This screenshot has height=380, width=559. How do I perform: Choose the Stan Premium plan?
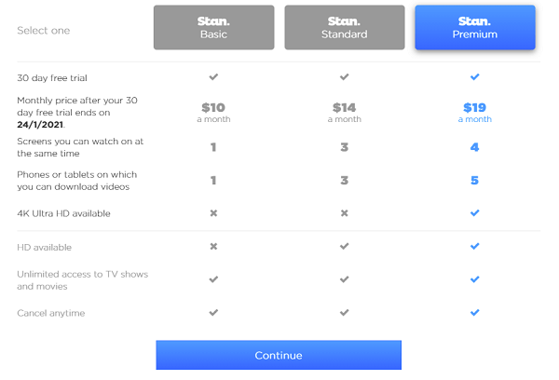pos(475,27)
